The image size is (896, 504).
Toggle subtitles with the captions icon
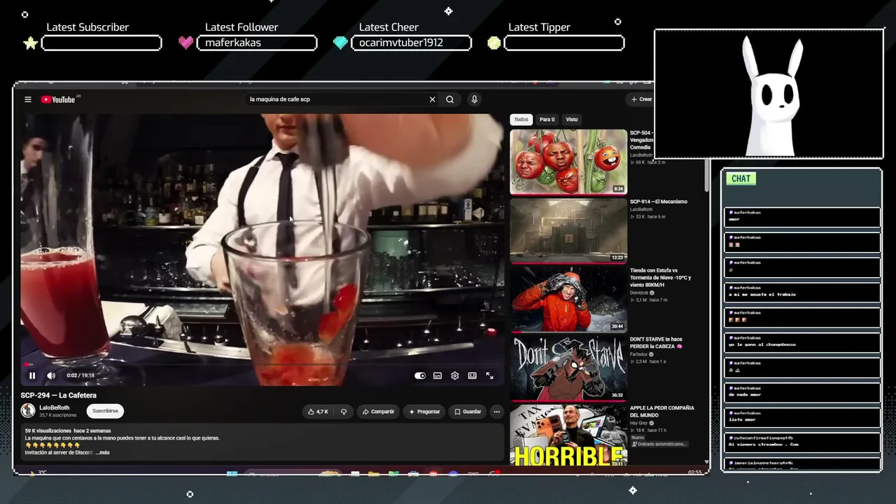[x=437, y=376]
